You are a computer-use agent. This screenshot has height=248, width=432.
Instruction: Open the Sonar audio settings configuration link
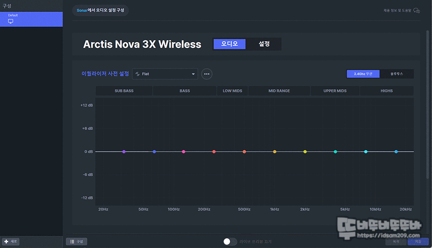coord(100,10)
